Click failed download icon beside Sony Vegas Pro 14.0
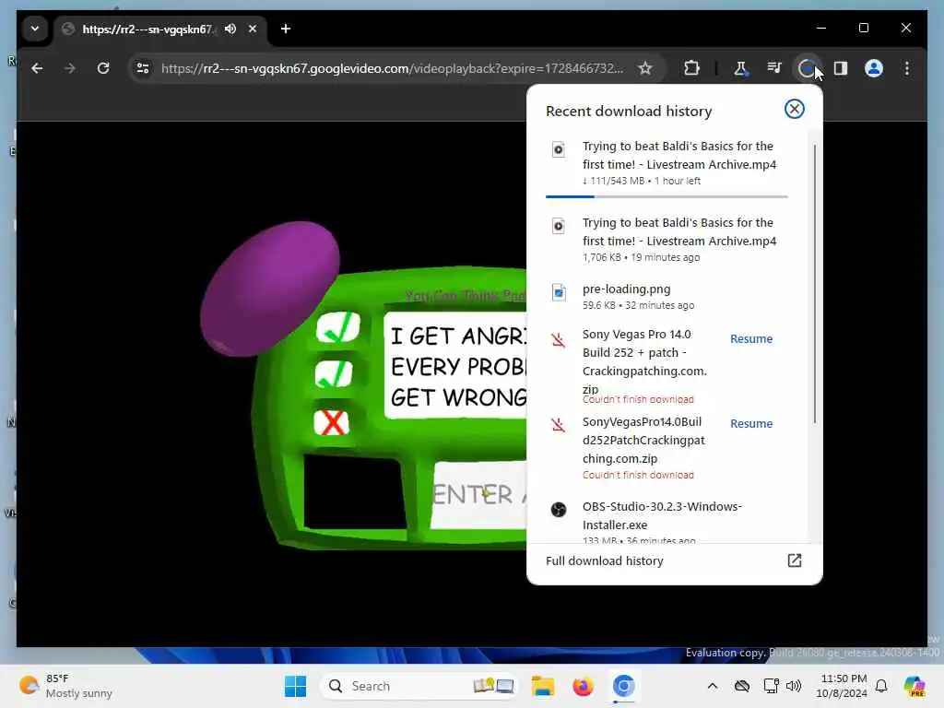 [x=558, y=340]
